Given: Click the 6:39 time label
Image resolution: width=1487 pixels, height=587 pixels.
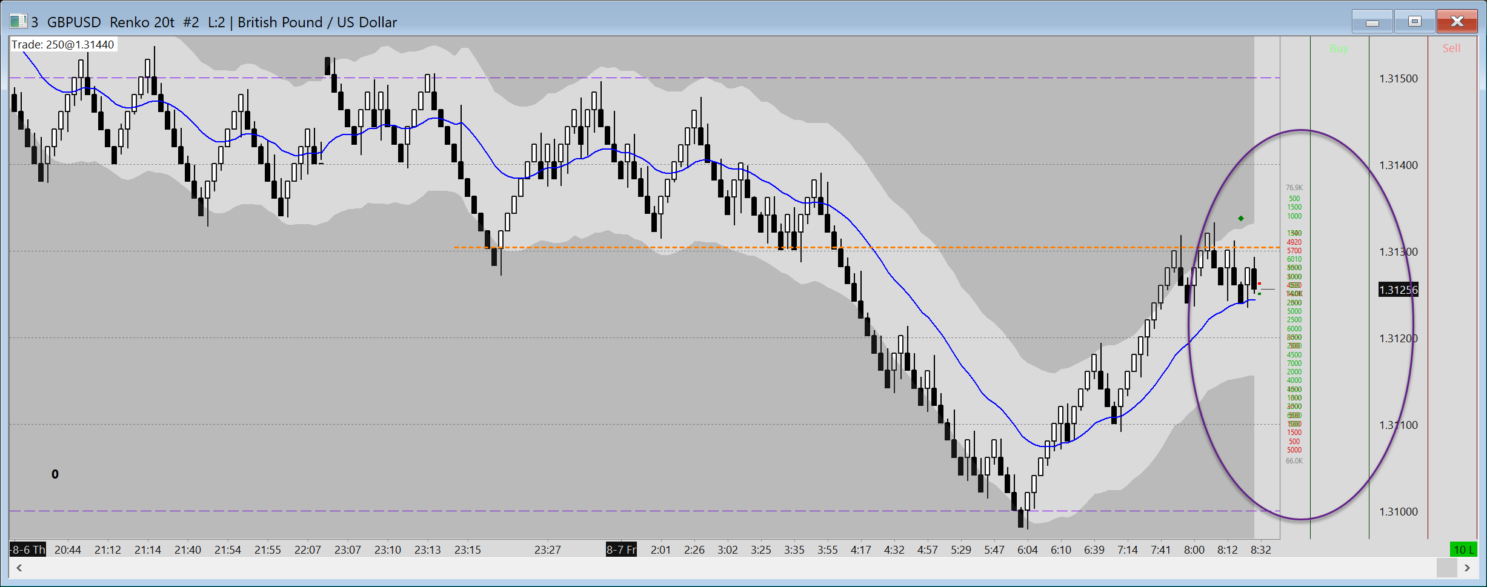Looking at the screenshot, I should (x=1094, y=549).
